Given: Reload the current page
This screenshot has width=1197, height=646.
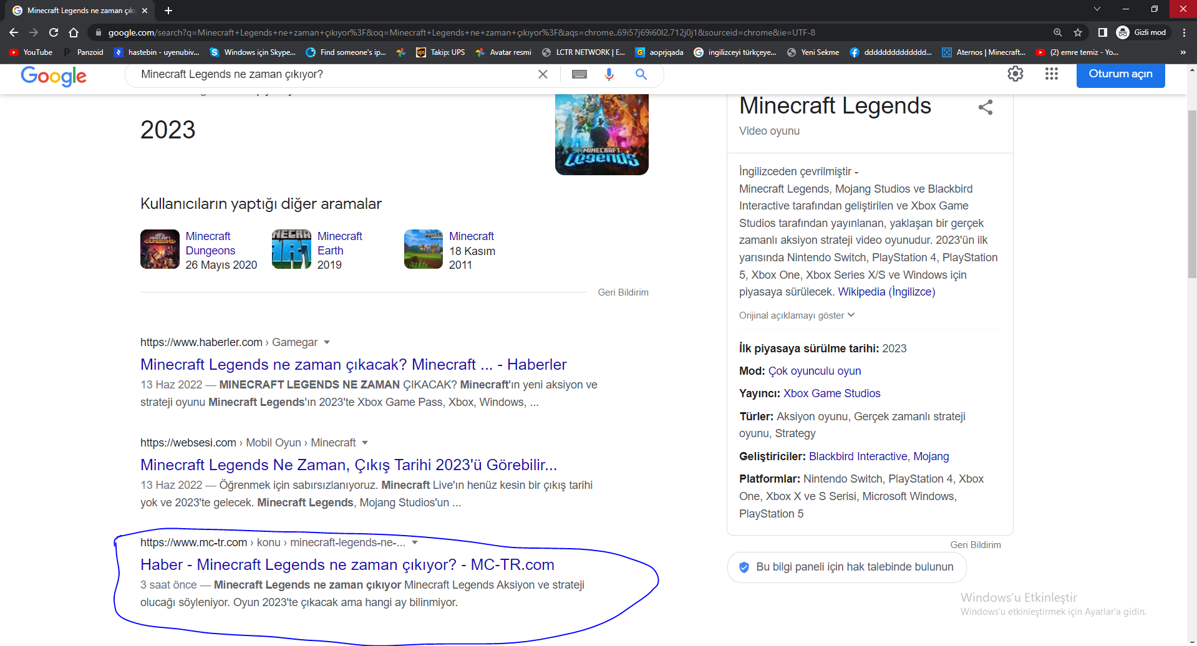Looking at the screenshot, I should click(x=54, y=32).
